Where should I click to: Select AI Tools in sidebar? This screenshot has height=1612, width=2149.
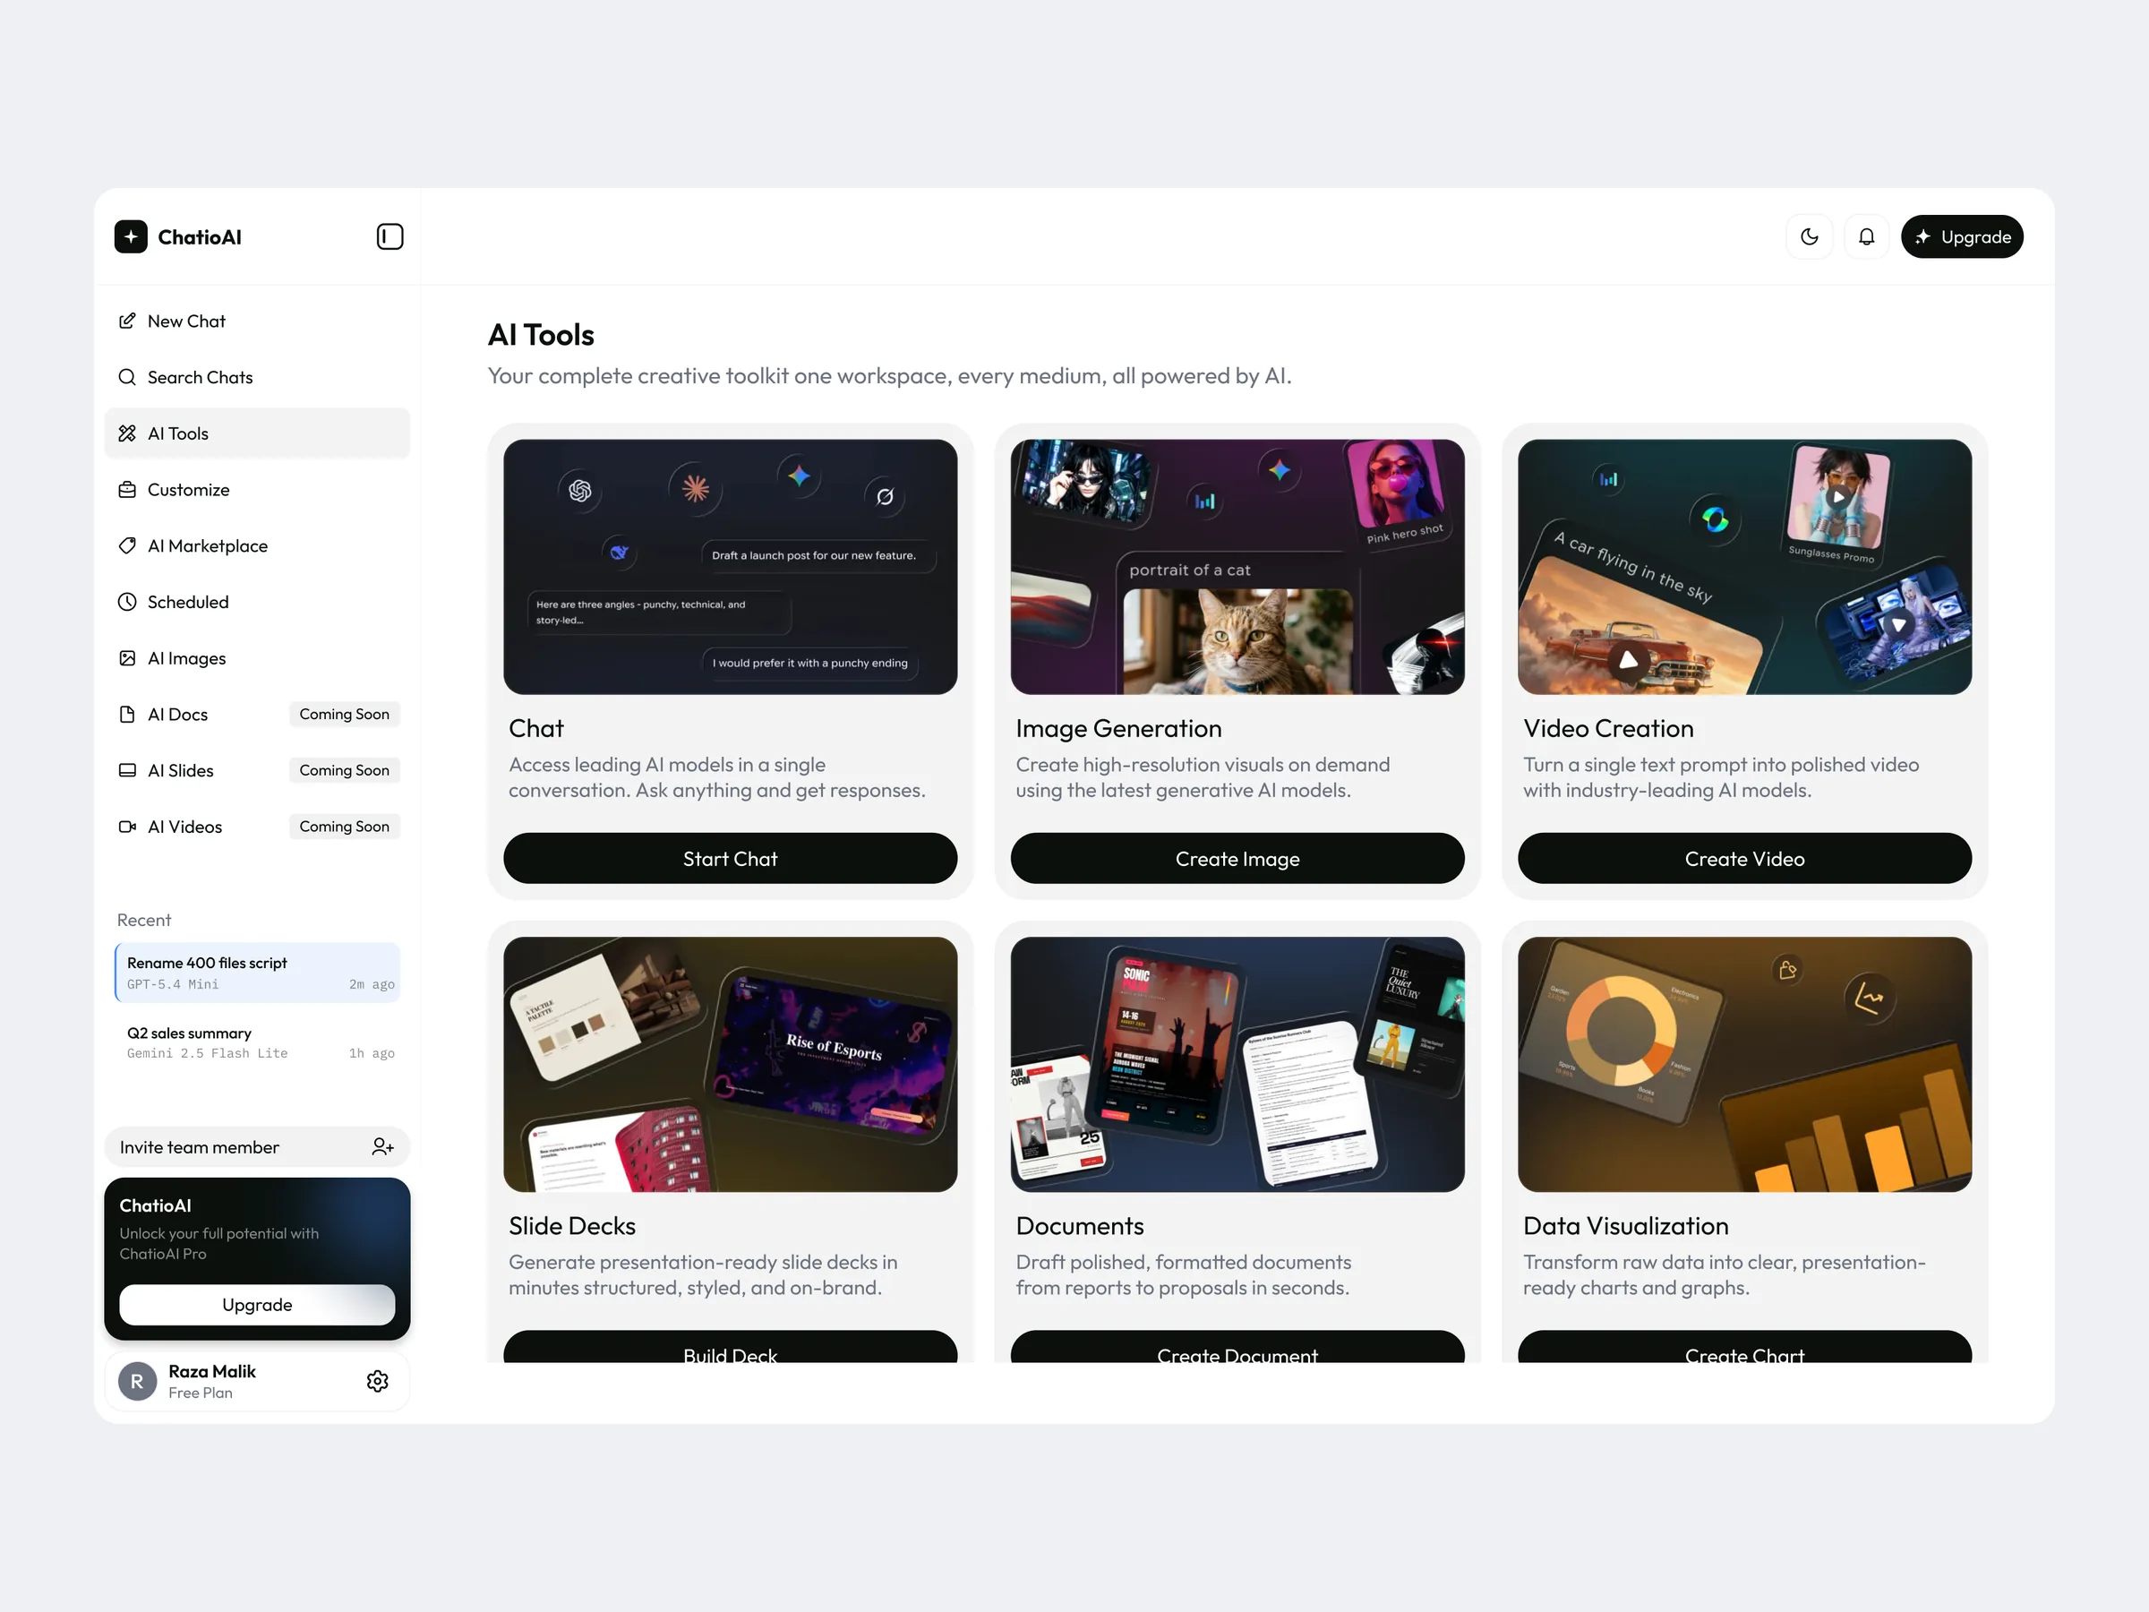pos(258,433)
